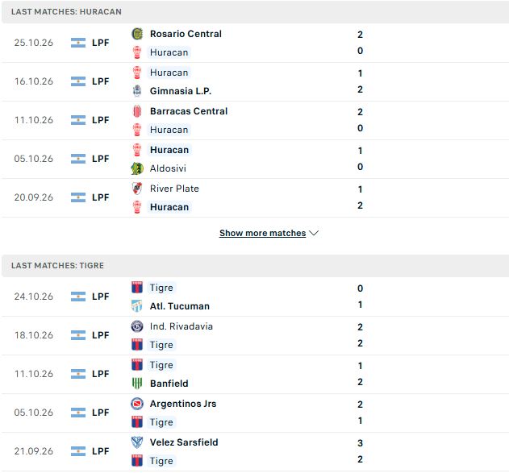Image resolution: width=509 pixels, height=473 pixels.
Task: Click the Rosario Central club crest
Action: [137, 34]
